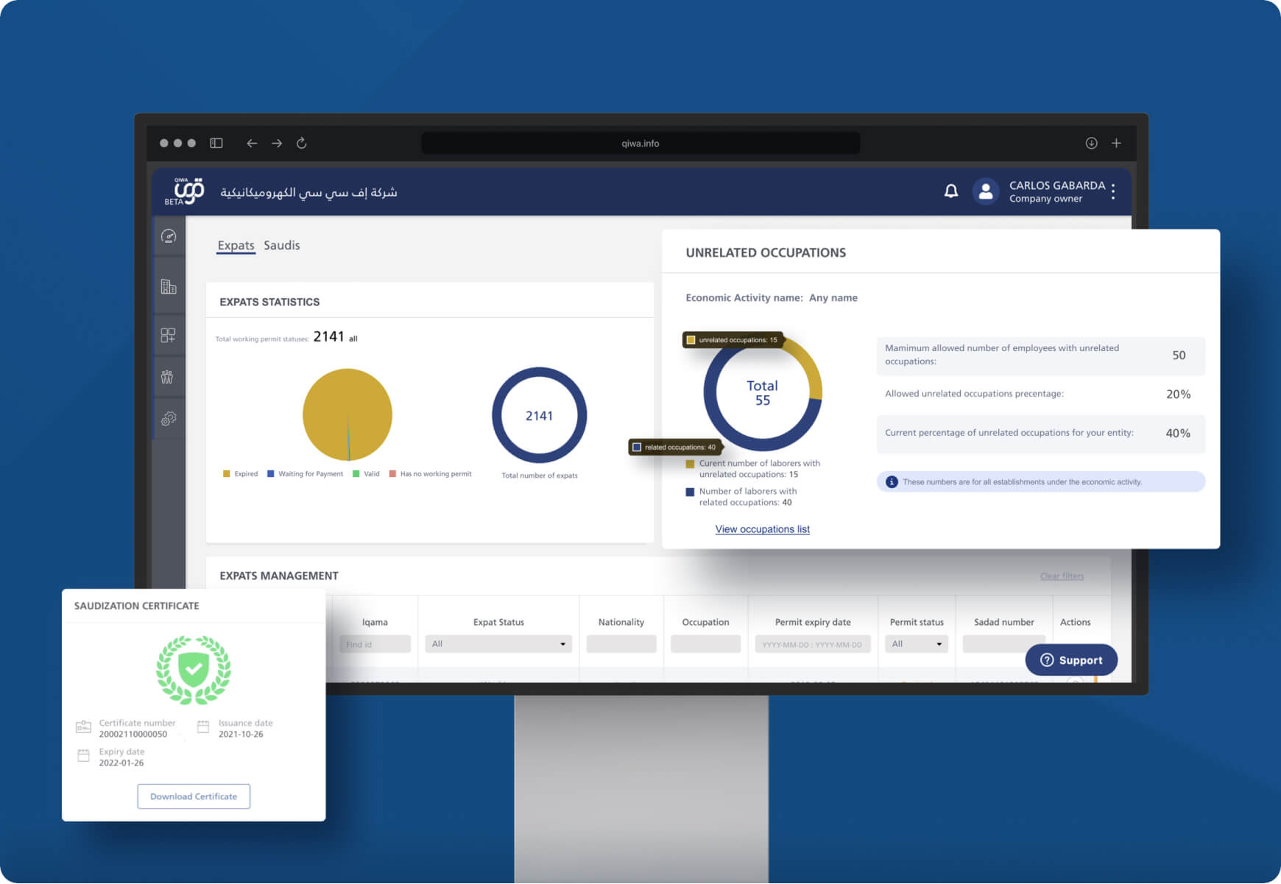Switch to the Saudis tab

[281, 246]
